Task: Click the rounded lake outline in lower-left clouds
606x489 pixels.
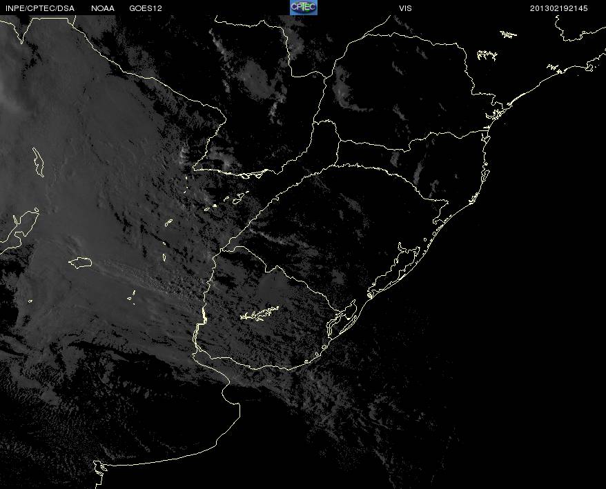Action: coord(80,263)
